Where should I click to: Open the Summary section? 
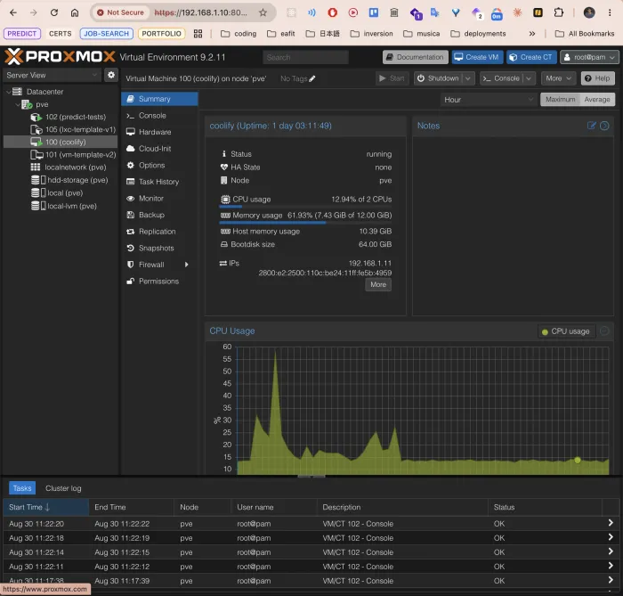pyautogui.click(x=159, y=99)
